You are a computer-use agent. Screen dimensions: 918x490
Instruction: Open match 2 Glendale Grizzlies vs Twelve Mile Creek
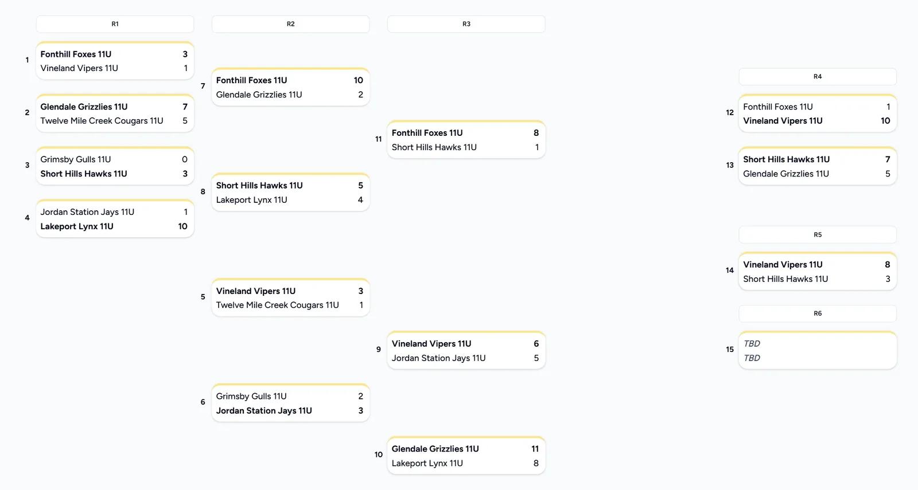(115, 113)
